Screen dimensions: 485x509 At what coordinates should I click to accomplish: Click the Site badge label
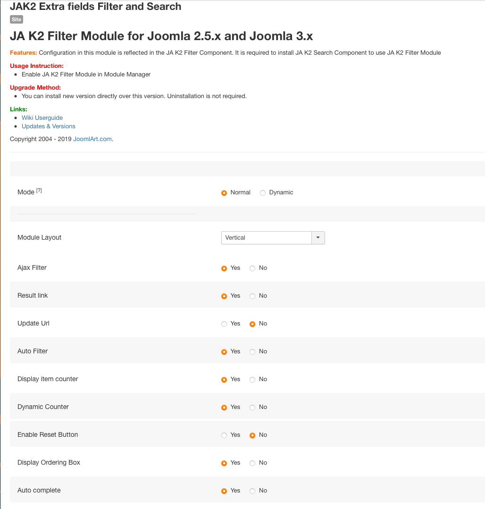tap(16, 19)
